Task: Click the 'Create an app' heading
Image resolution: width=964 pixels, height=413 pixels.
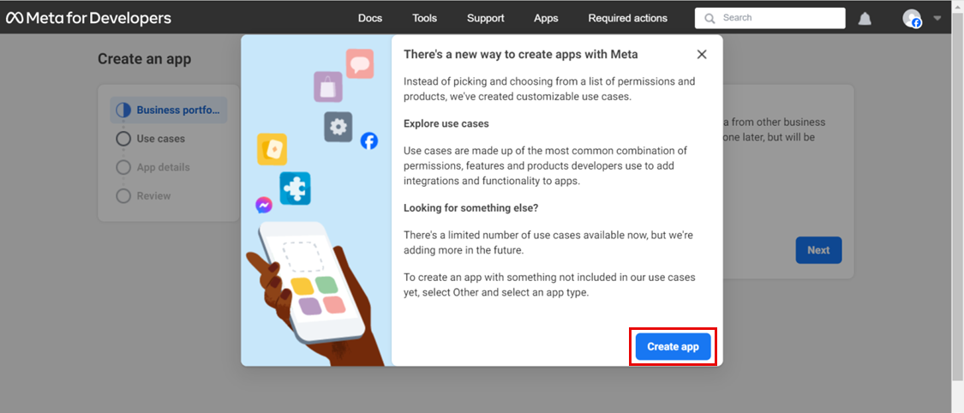Action: [145, 59]
